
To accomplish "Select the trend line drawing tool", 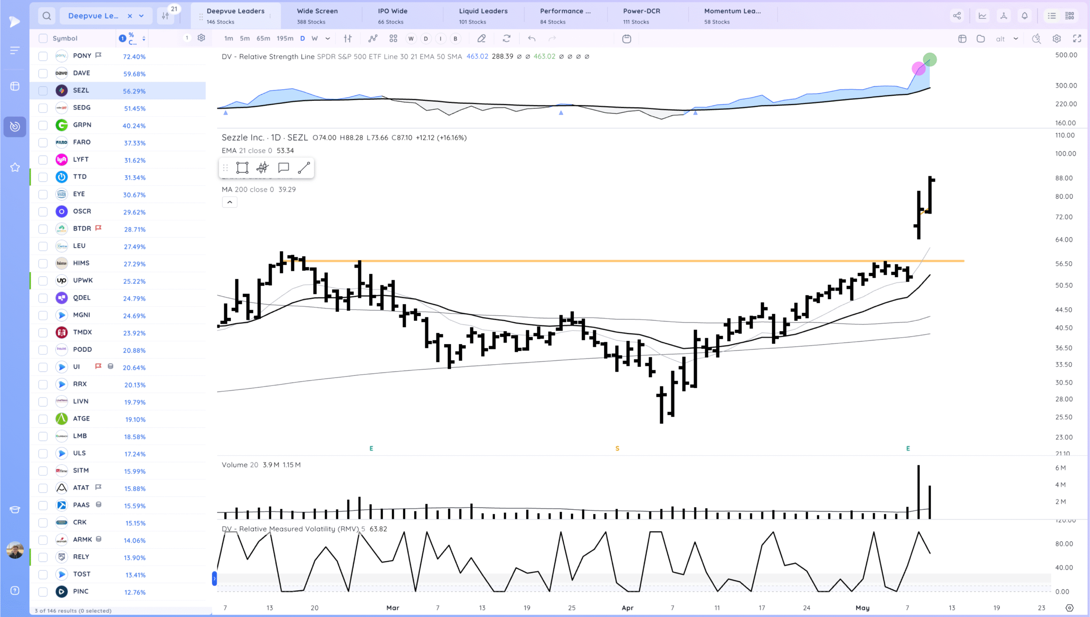I will [304, 168].
